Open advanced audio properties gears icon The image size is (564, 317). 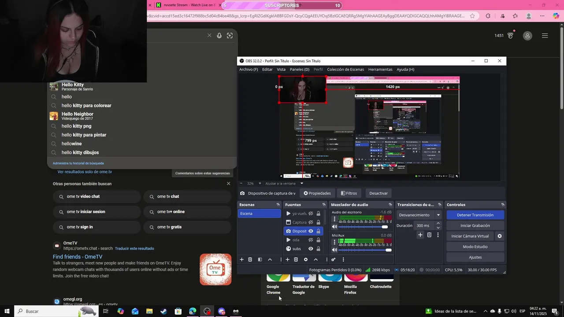(x=334, y=259)
